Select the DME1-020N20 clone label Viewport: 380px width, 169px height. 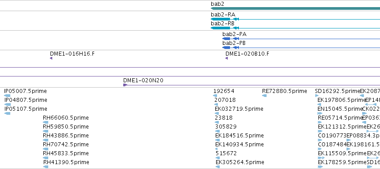click(x=143, y=80)
